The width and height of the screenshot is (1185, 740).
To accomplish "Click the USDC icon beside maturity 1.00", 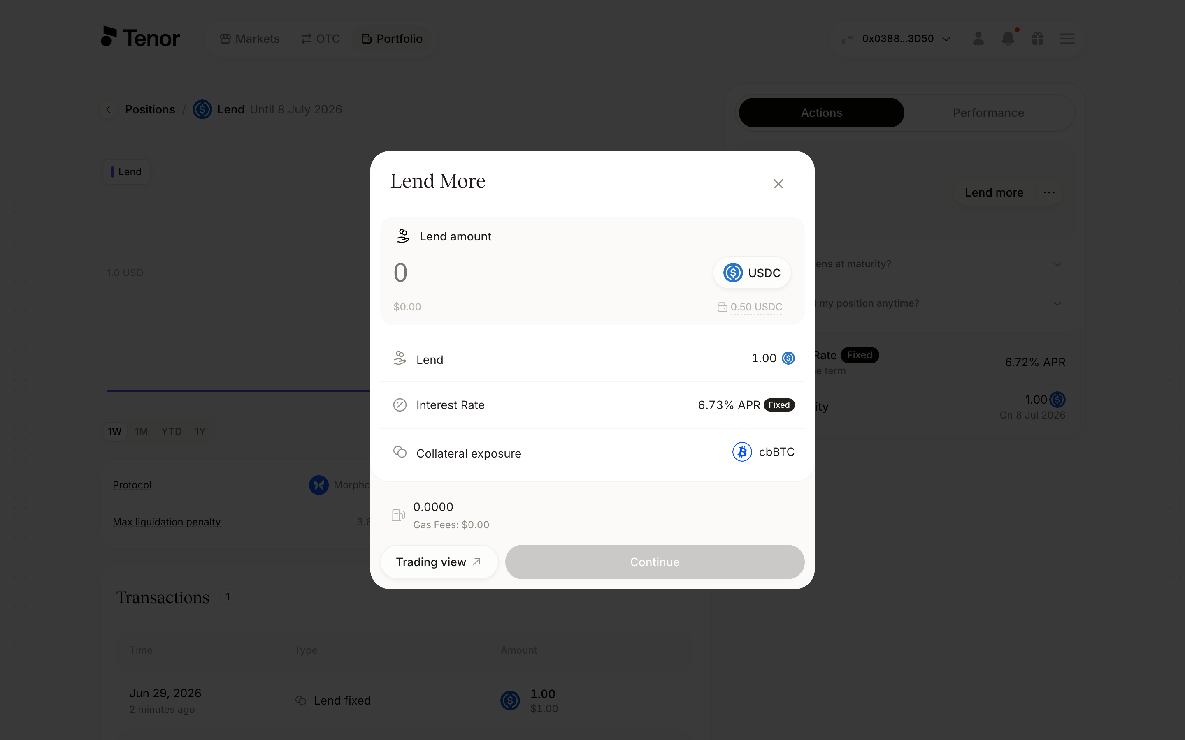I will point(1057,399).
